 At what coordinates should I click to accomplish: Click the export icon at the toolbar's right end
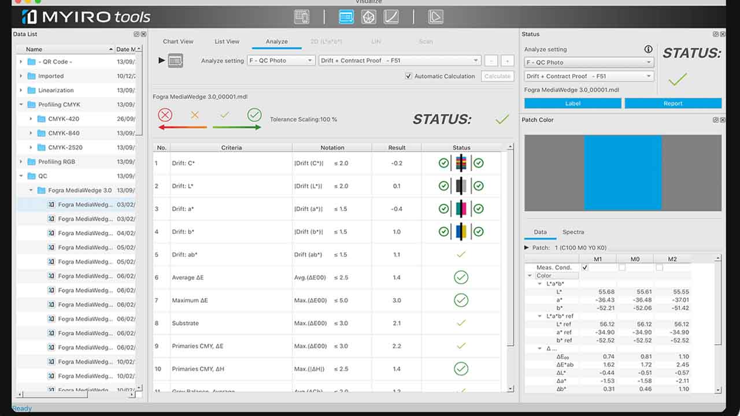click(436, 16)
